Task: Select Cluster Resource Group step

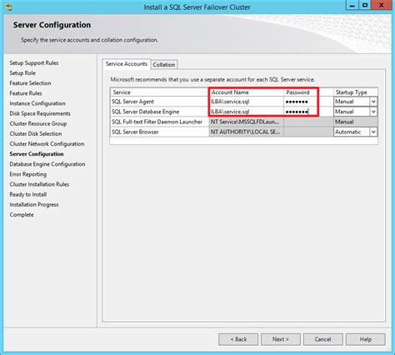Action: pos(38,123)
